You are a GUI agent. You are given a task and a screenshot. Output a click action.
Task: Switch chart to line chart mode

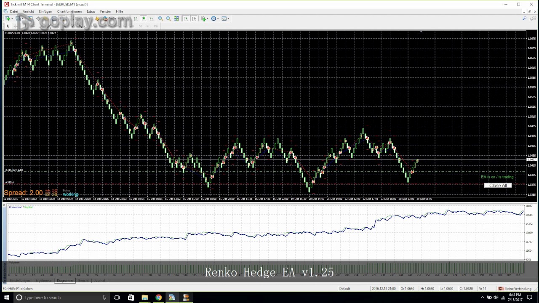click(152, 19)
